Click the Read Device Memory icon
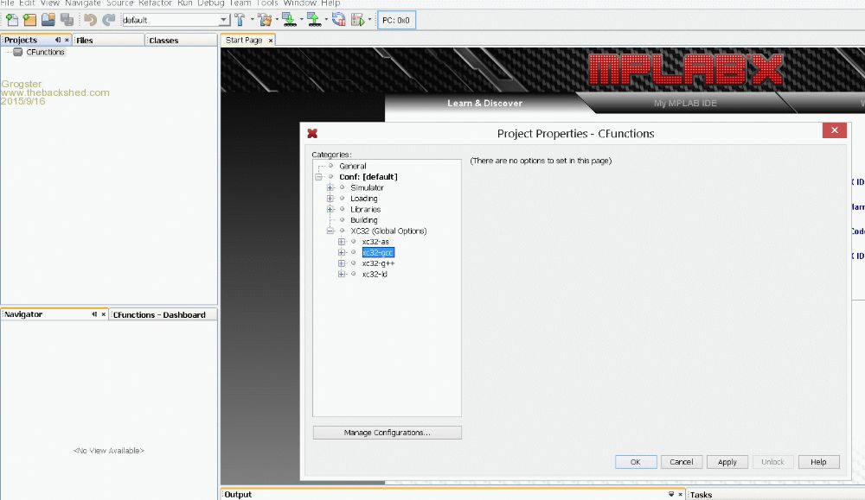Image resolution: width=865 pixels, height=500 pixels. point(313,19)
